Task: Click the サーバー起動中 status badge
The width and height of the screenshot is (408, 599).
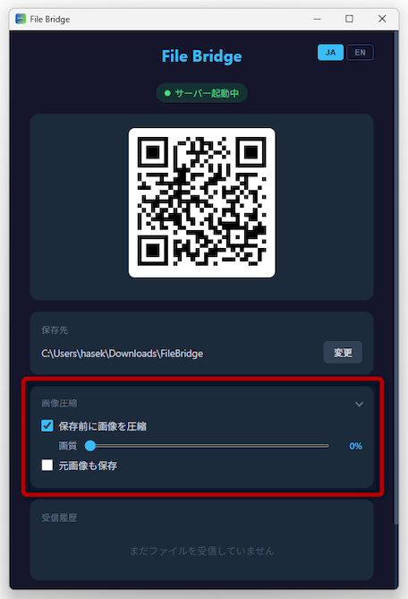Action: click(x=201, y=93)
